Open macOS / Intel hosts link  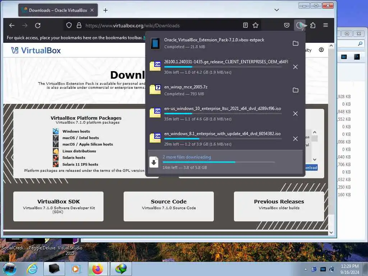[x=80, y=138]
